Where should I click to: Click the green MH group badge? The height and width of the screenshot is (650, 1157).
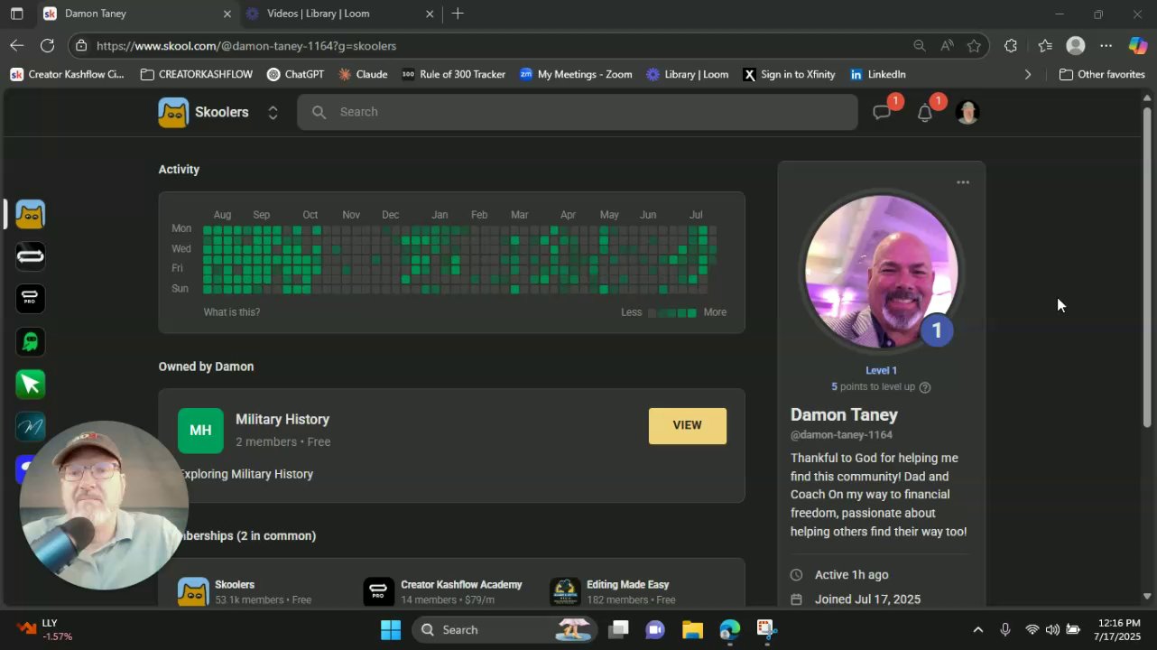[x=200, y=431]
